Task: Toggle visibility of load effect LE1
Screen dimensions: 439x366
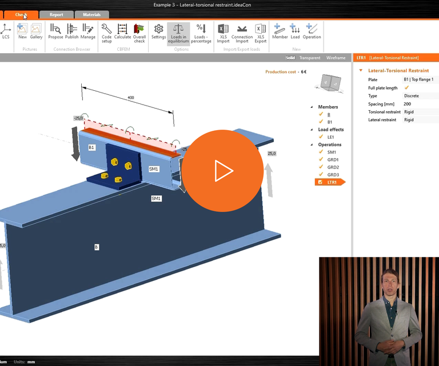Action: tap(321, 137)
